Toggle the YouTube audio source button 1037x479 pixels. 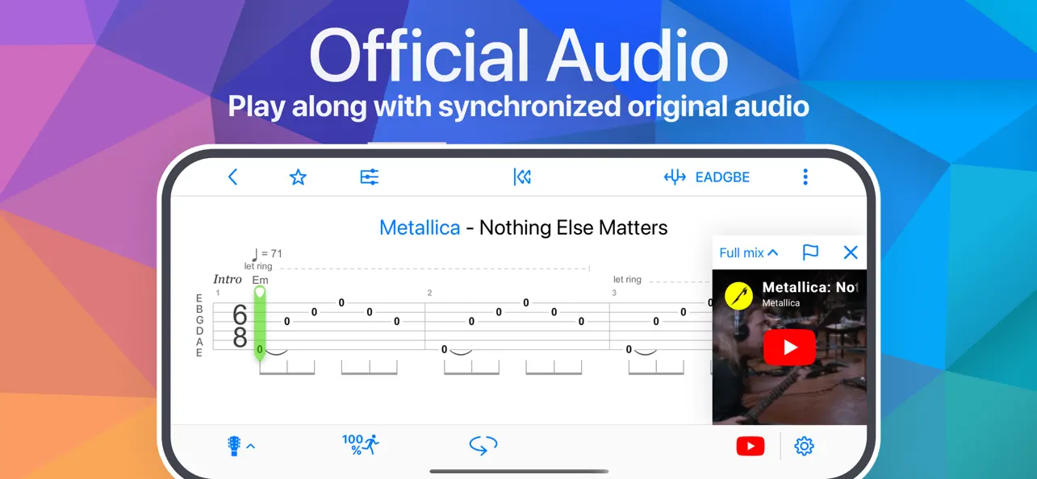751,446
